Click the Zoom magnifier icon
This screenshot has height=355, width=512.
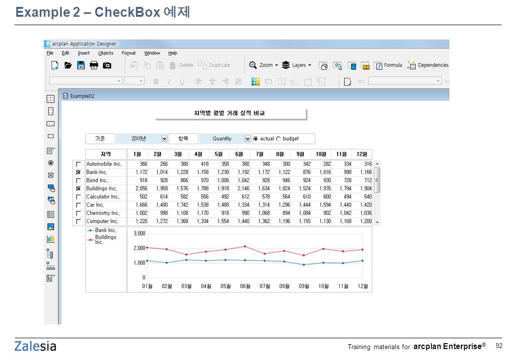click(x=253, y=65)
